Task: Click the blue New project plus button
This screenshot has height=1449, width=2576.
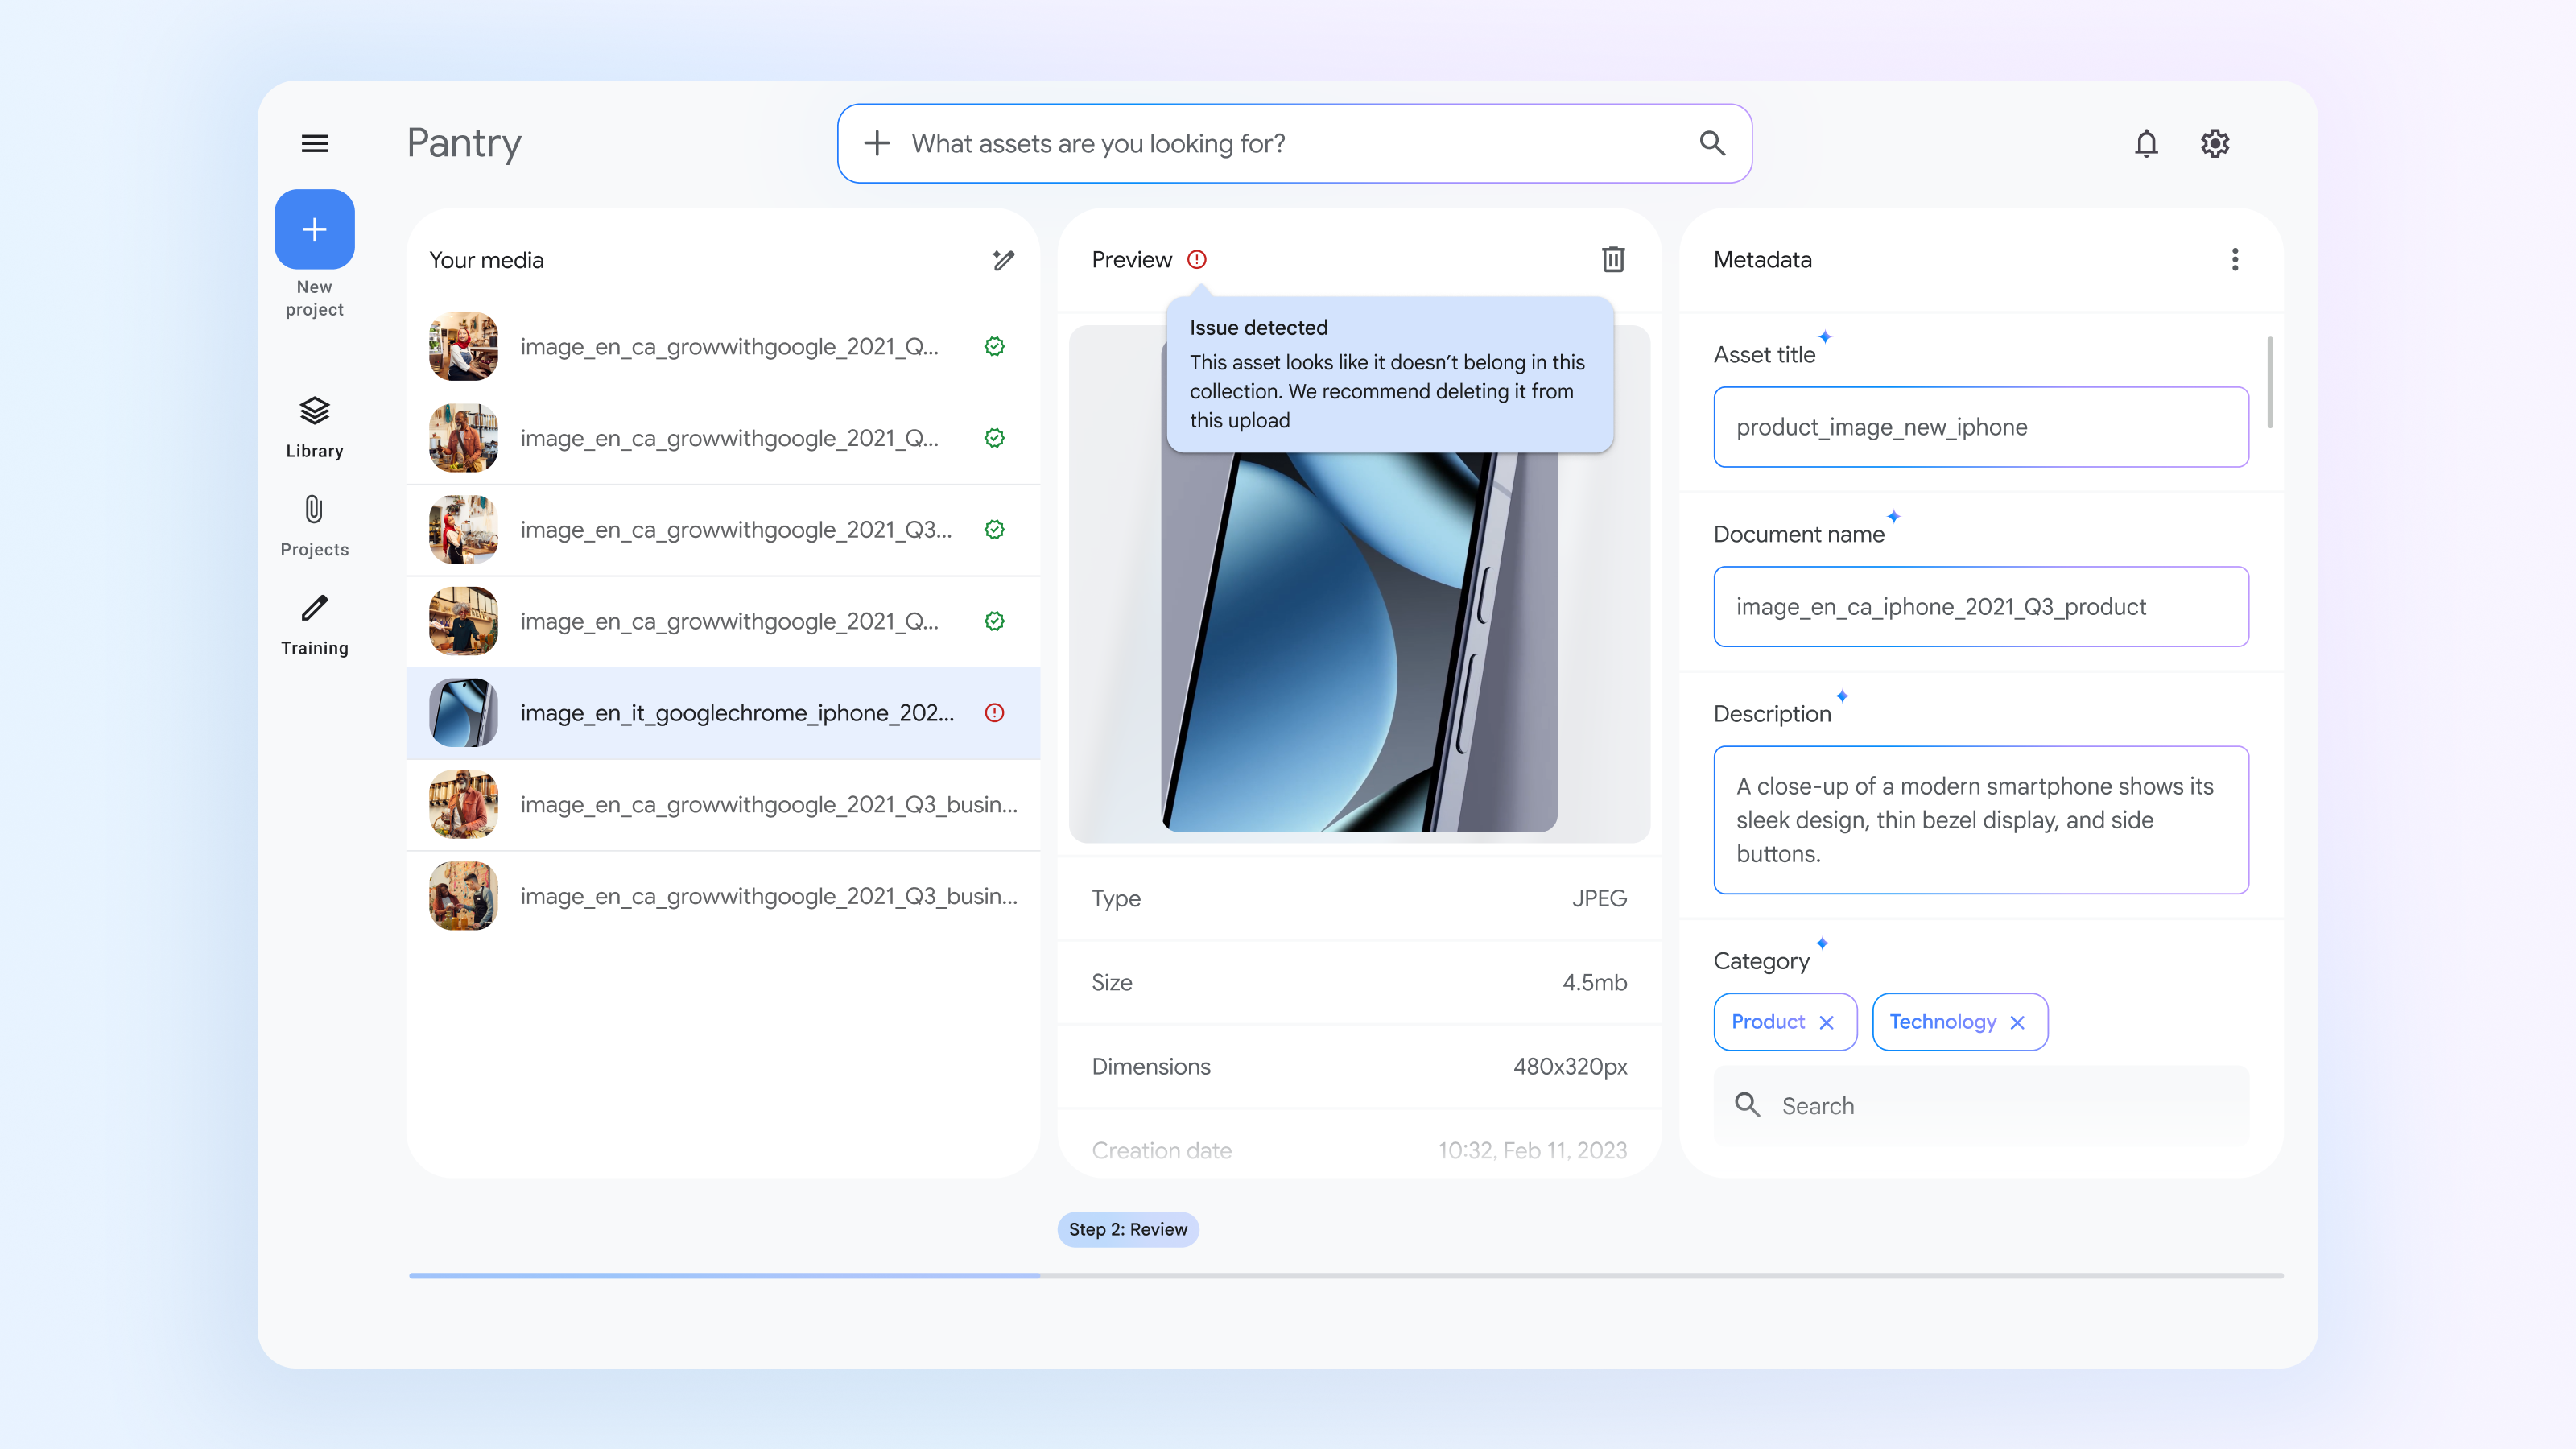Action: 314,229
